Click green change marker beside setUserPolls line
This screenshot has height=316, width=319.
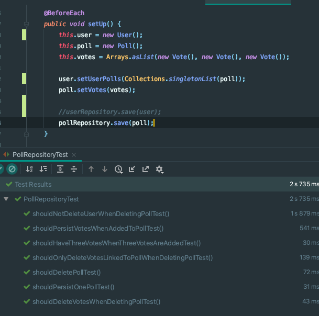(24, 78)
